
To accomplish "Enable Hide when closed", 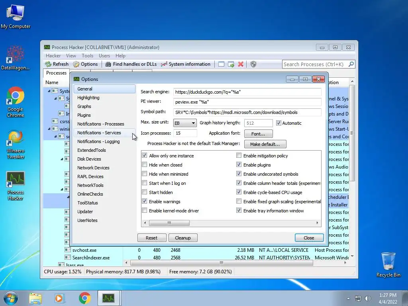I will pos(144,165).
